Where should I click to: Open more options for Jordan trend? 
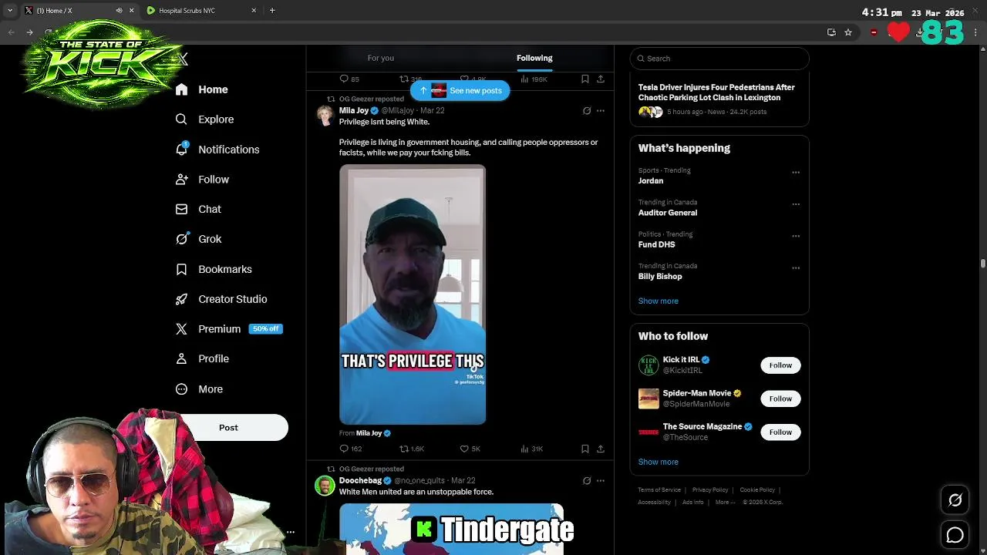coord(796,173)
